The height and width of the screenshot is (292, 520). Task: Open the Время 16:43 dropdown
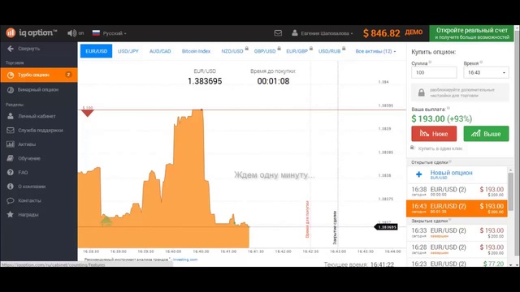486,72
